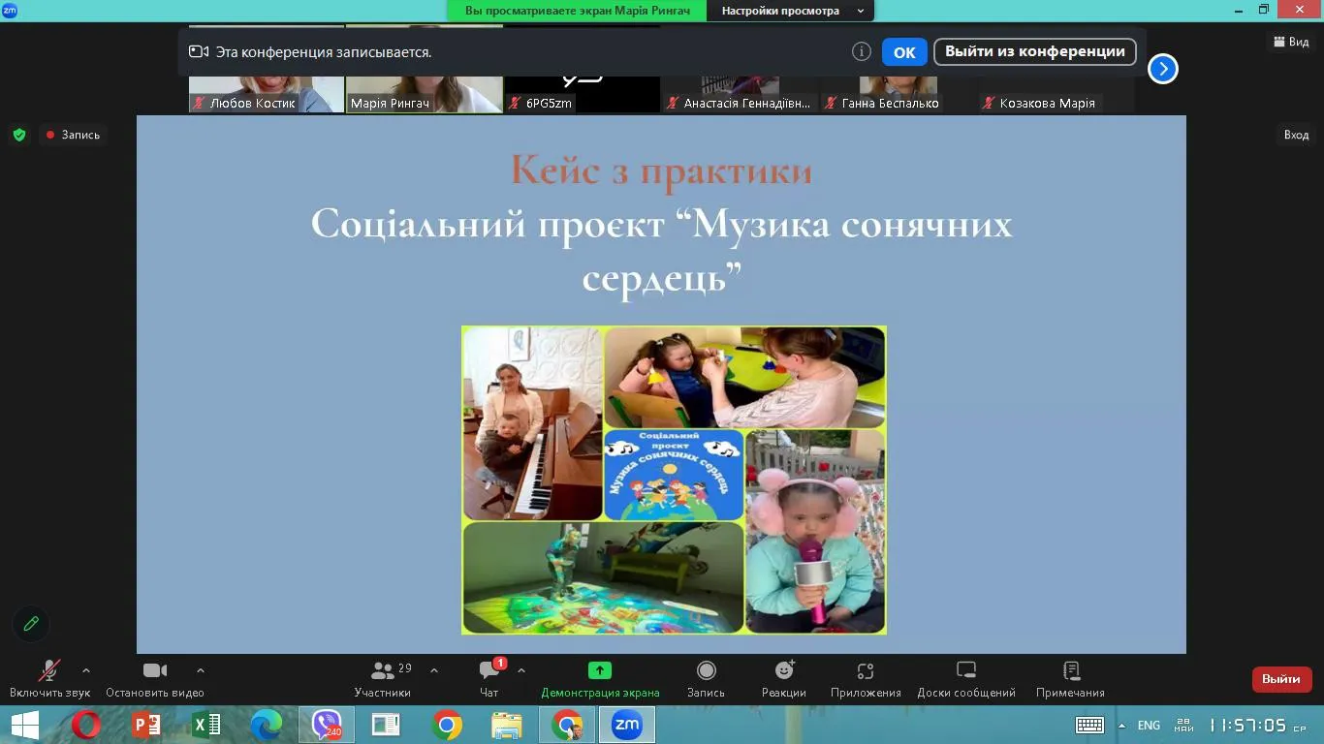Open the Вид view menu
The image size is (1324, 744).
1291,42
